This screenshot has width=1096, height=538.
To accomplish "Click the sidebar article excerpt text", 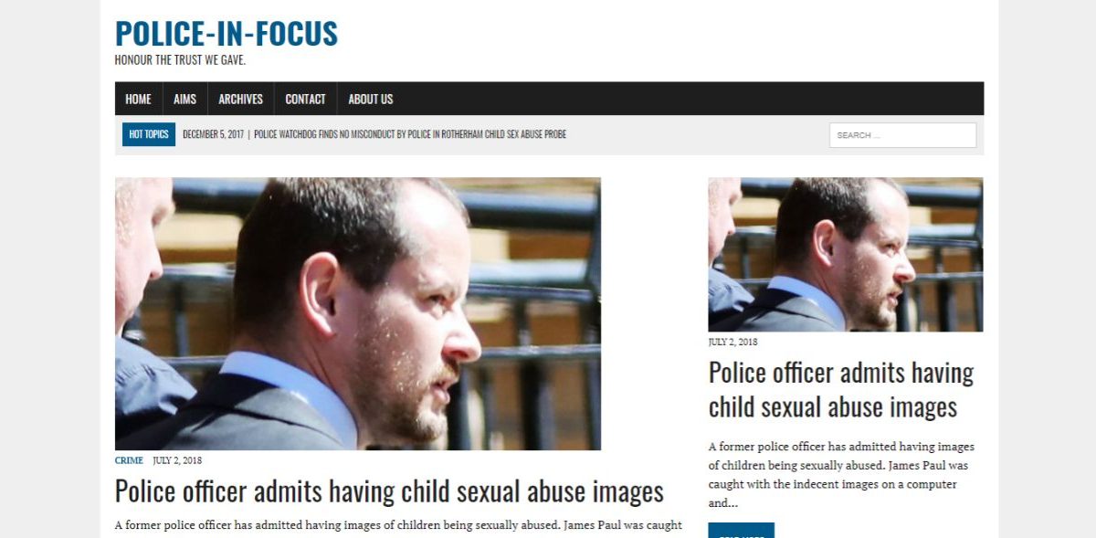I will [841, 475].
